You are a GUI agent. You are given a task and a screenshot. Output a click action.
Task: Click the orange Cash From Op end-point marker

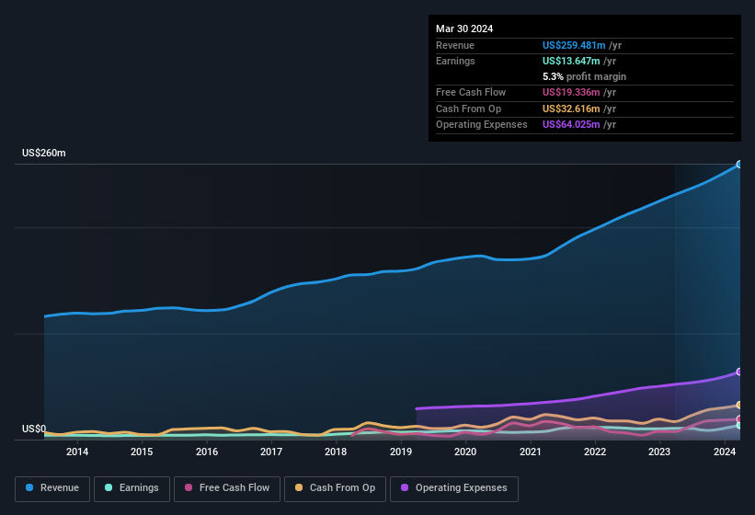tap(739, 405)
